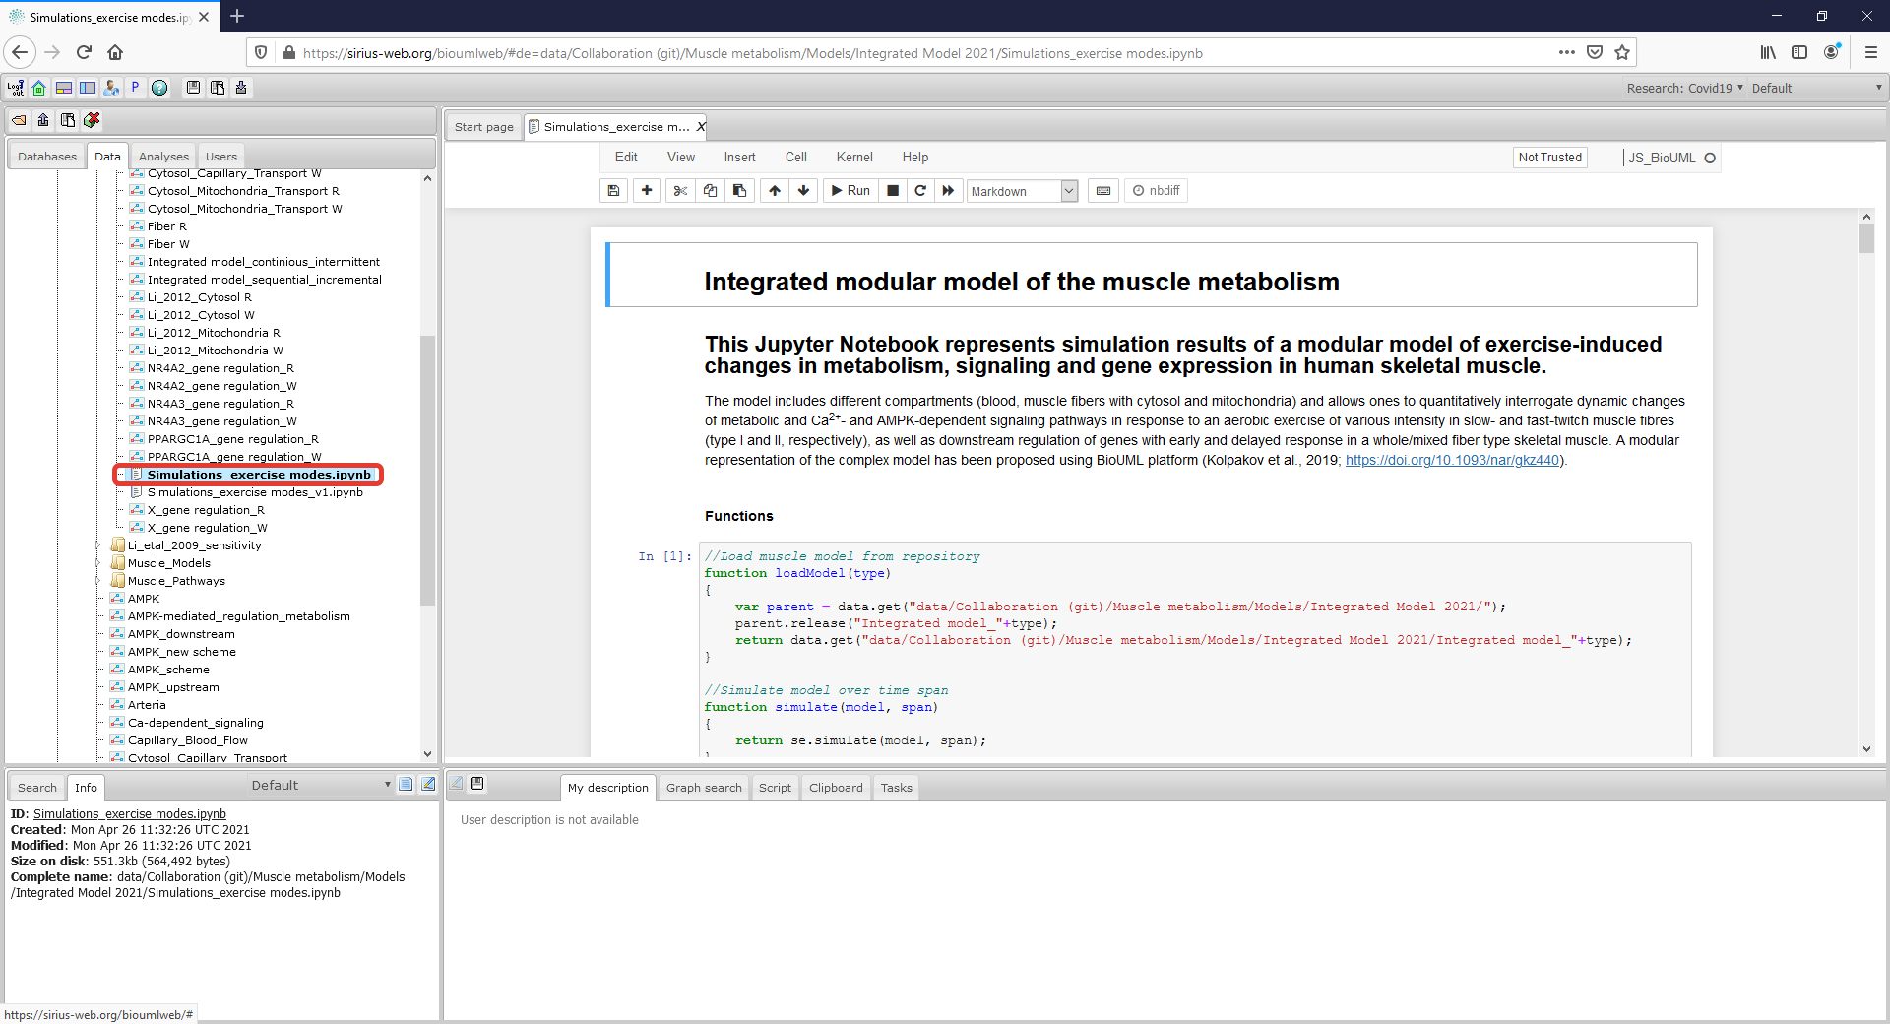Click the view info page icon beside Default
The height and width of the screenshot is (1024, 1890).
point(406,785)
